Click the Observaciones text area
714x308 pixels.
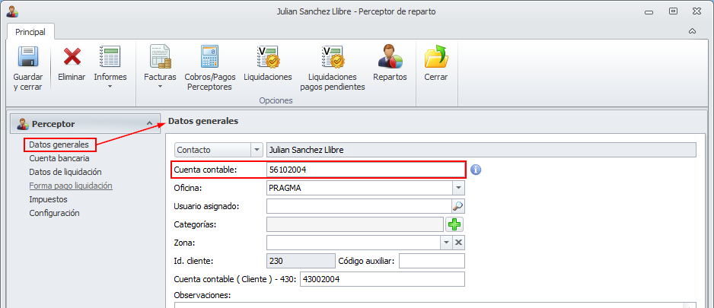[435, 304]
